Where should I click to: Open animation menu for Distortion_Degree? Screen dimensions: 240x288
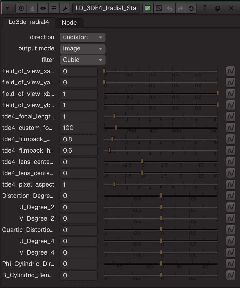(x=231, y=196)
